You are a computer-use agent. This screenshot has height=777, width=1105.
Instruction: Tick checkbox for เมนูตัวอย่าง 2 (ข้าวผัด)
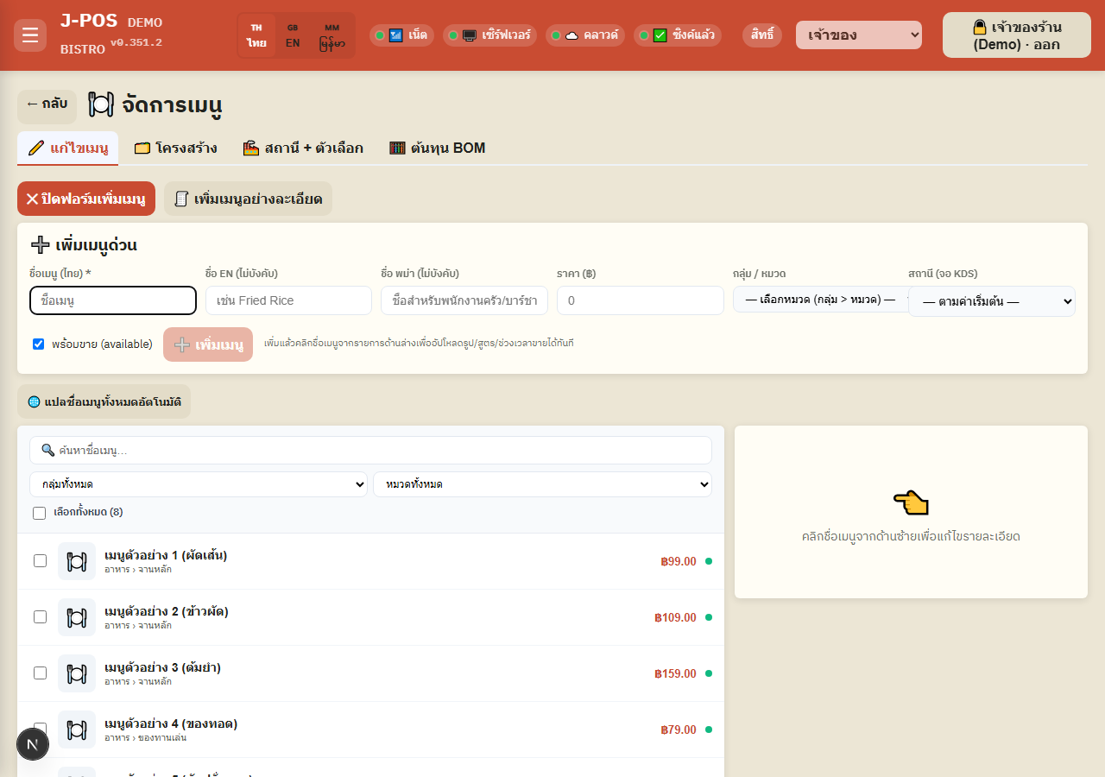click(x=40, y=617)
